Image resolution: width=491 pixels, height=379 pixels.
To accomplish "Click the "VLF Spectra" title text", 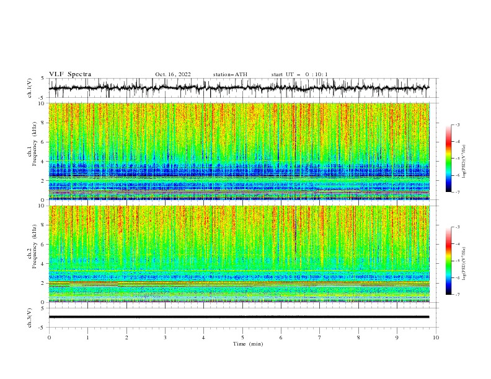I will pos(70,74).
